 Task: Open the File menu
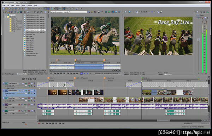tap(4, 6)
